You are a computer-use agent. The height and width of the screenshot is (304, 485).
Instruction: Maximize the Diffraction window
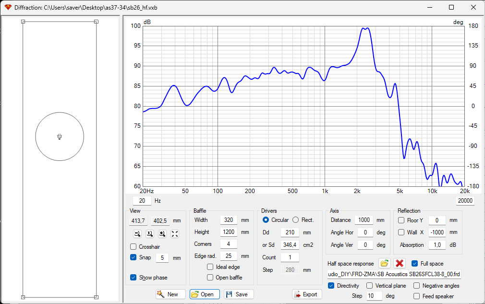point(451,7)
